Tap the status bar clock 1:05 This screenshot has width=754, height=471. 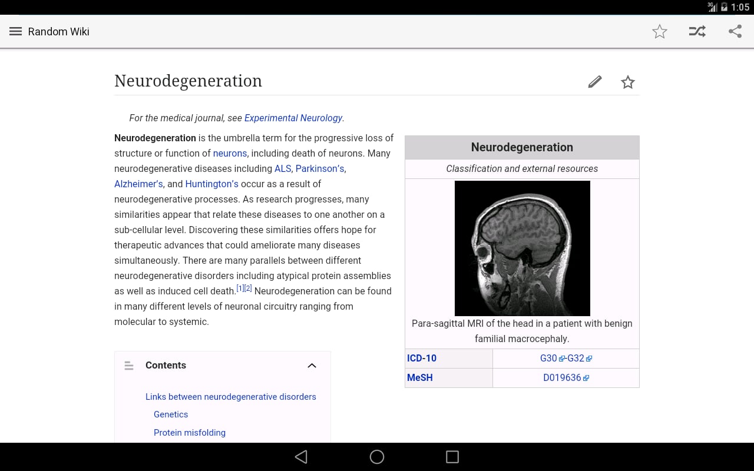[x=740, y=7]
